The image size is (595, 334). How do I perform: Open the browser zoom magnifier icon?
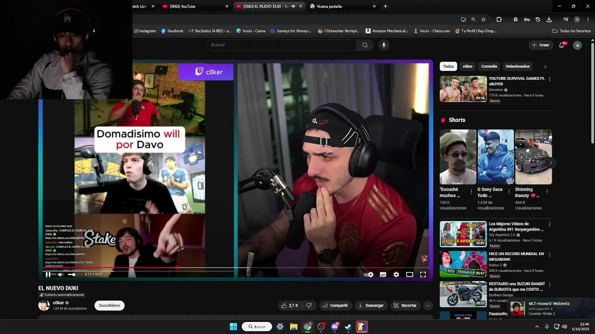pyautogui.click(x=473, y=19)
